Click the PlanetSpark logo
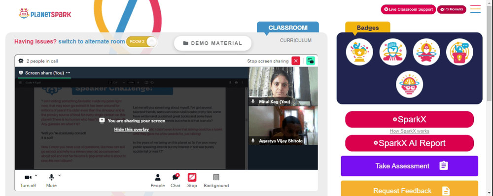The width and height of the screenshot is (493, 196). click(45, 14)
